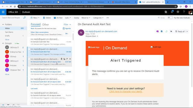Switch to the Focused inbox tab

[x=36, y=24]
